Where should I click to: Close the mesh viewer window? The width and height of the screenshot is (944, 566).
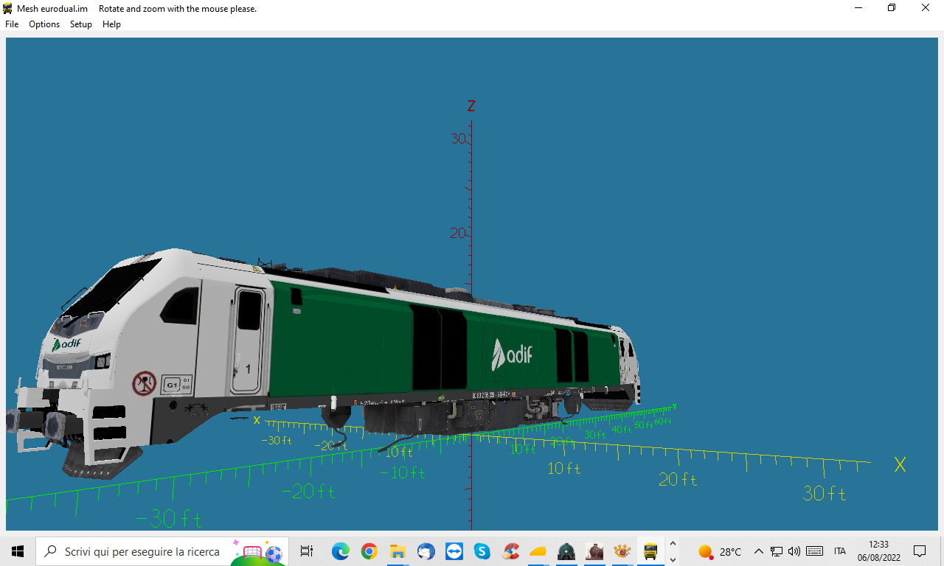(926, 8)
